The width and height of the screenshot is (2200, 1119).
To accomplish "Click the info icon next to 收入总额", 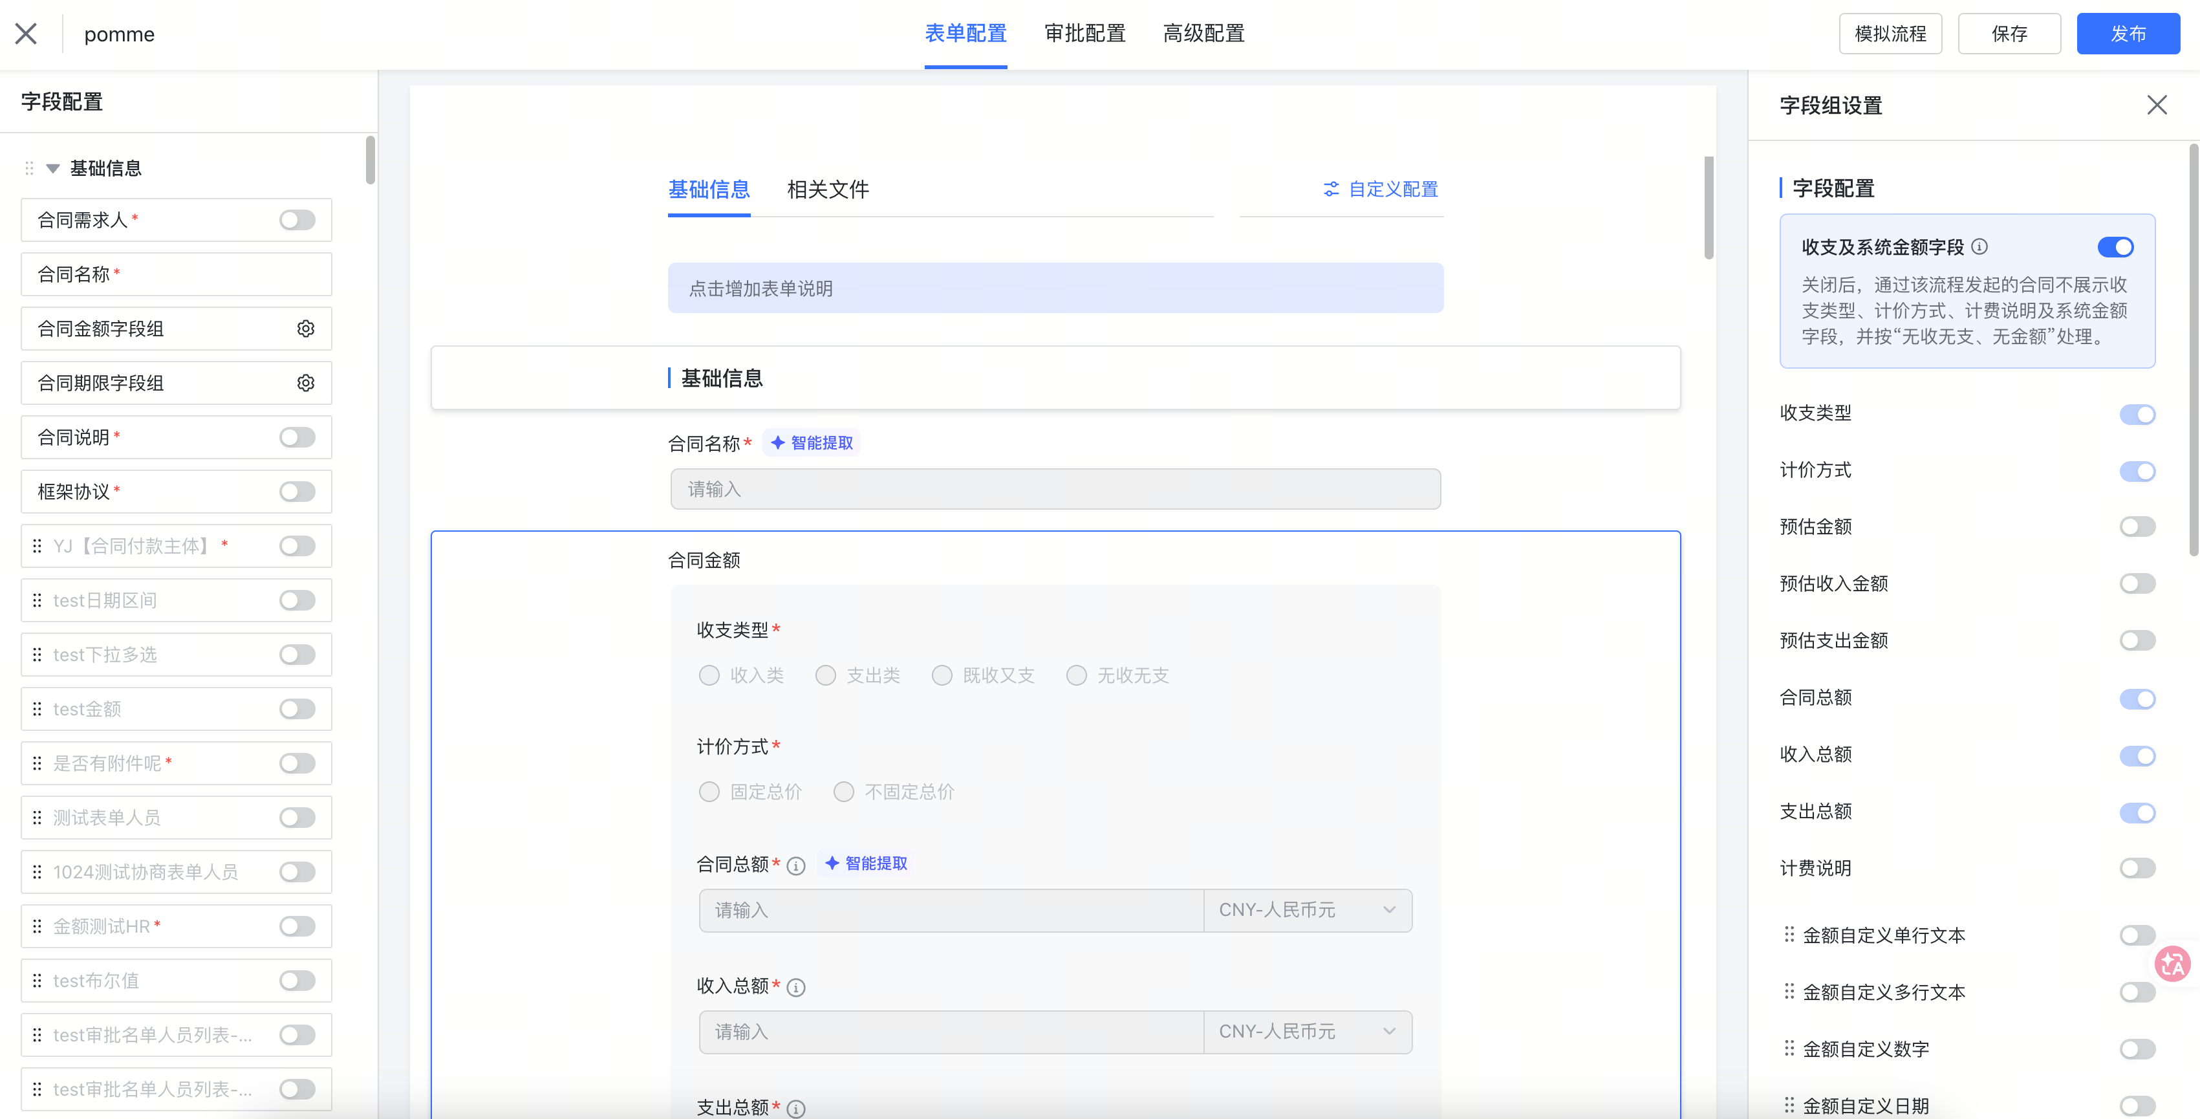I will 796,988.
